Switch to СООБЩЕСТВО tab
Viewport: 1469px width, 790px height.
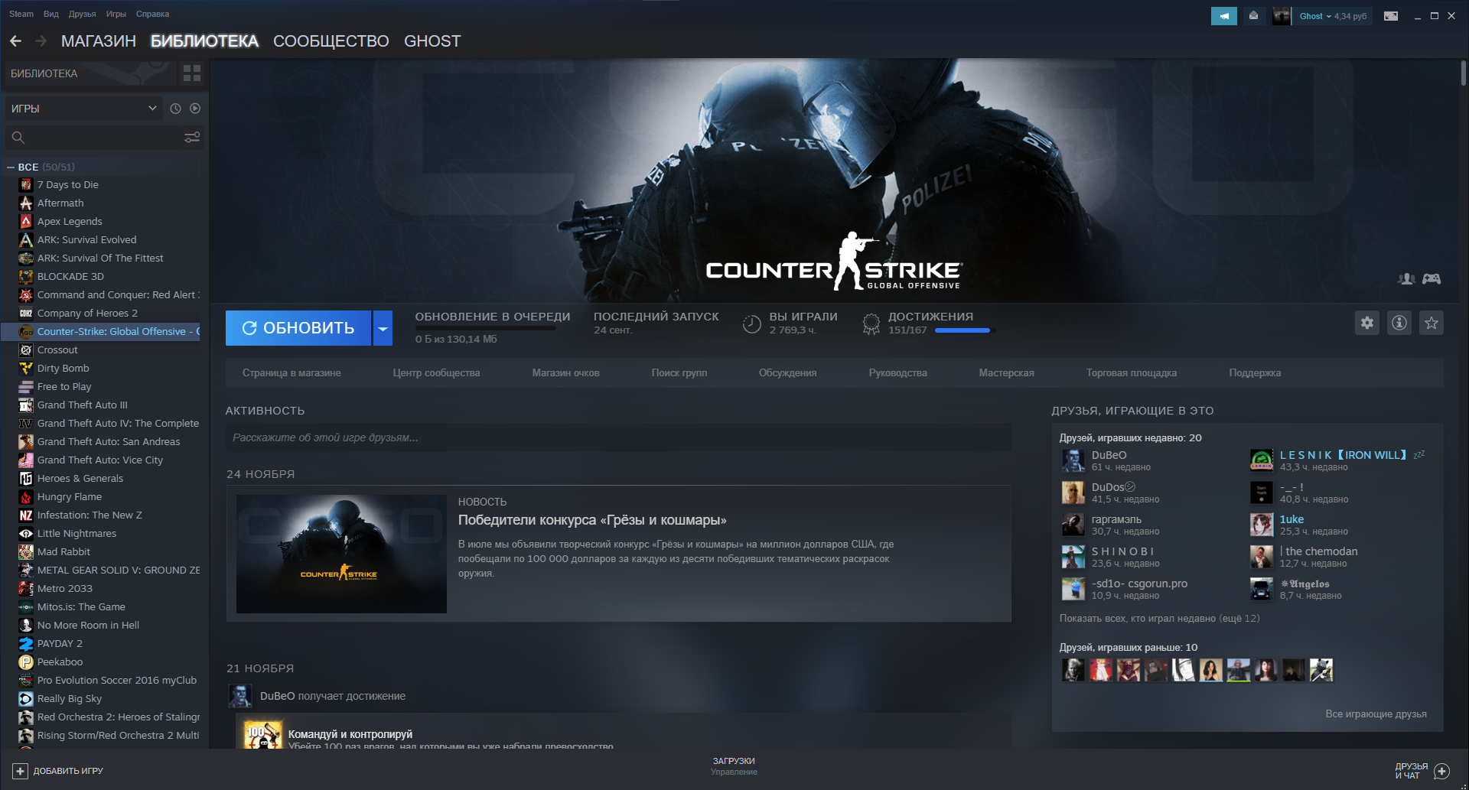pos(331,41)
